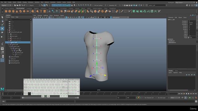198x111 pixels.
Task: Click the Save Scene icon on the status line
Action: (20, 5)
